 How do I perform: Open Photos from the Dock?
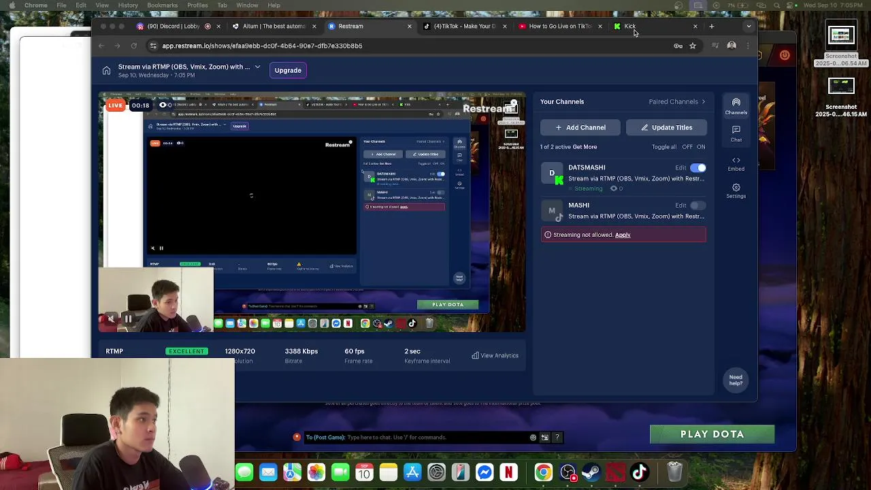(x=316, y=472)
